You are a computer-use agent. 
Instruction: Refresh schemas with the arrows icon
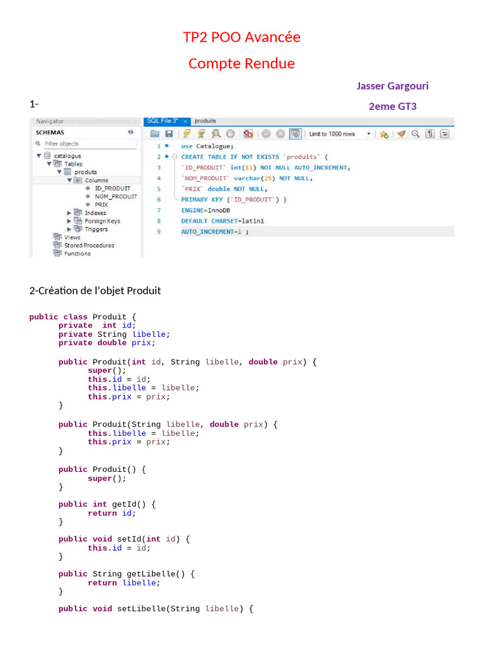pyautogui.click(x=130, y=132)
